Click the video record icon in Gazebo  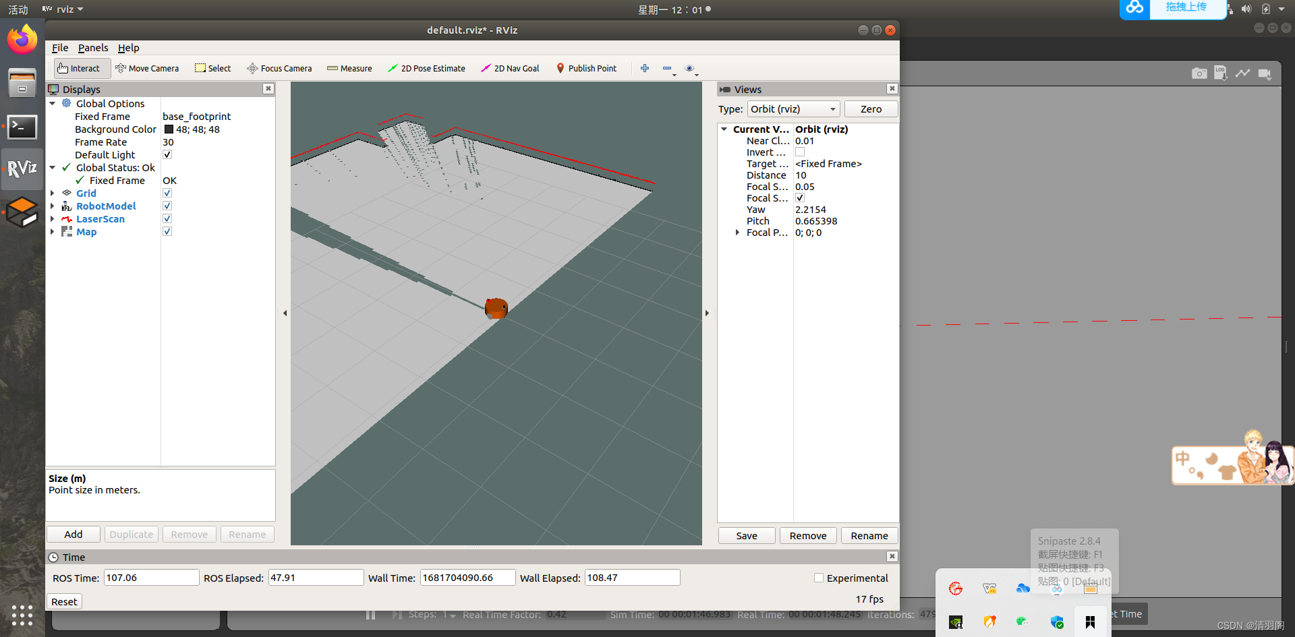(1265, 73)
